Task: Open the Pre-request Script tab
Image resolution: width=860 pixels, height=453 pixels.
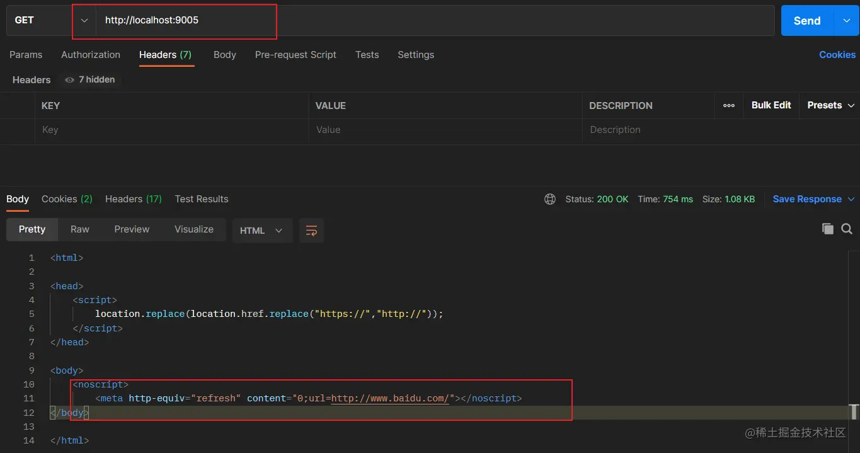Action: 295,55
